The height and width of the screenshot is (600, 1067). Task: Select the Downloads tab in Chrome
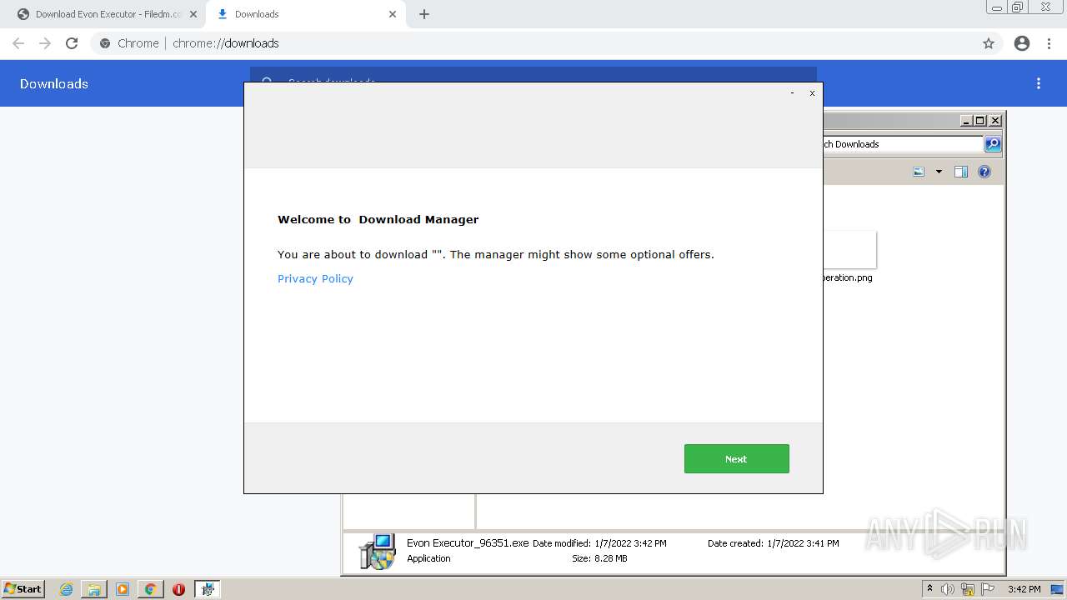[304, 14]
